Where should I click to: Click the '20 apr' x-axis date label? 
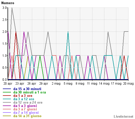(x=8, y=84)
